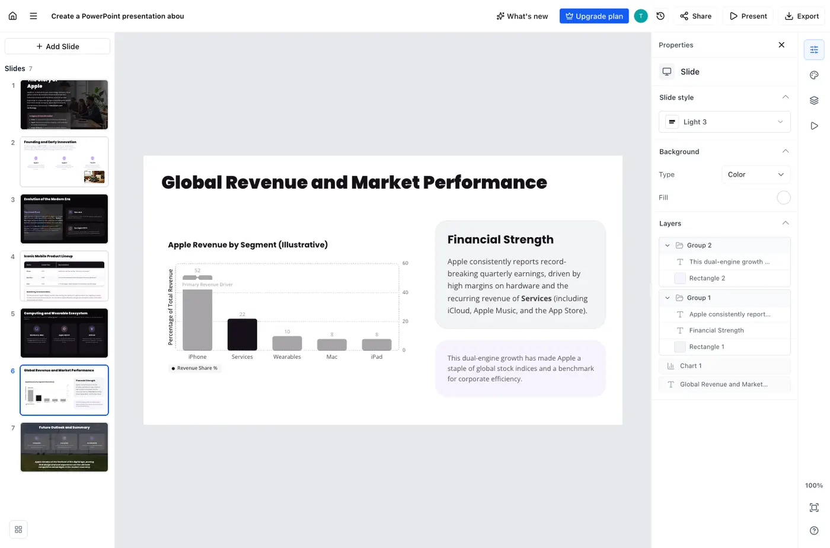Select 'Global Revenue and Market...' layer
Image resolution: width=830 pixels, height=548 pixels.
click(724, 384)
